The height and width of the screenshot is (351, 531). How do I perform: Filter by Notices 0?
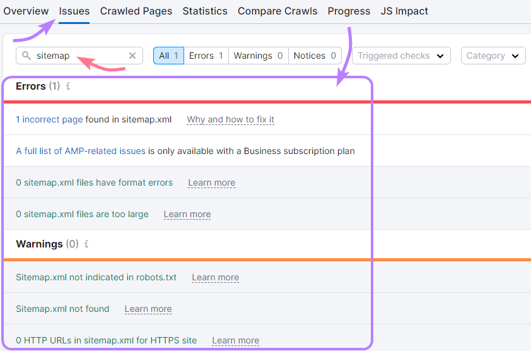click(x=315, y=56)
